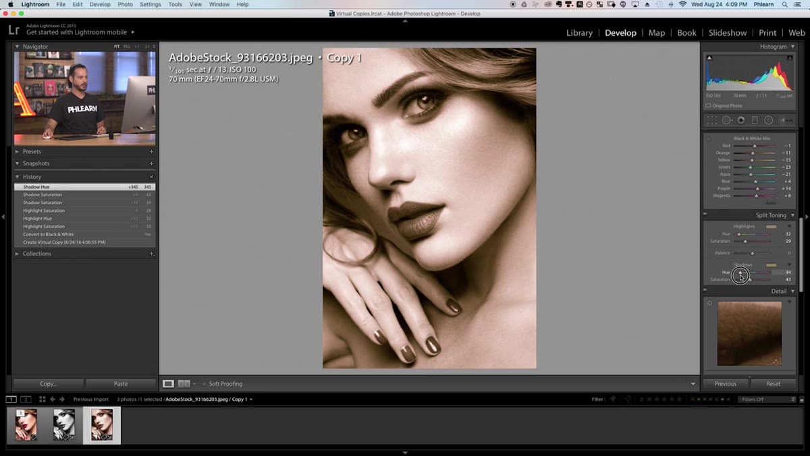Select the Spot Removal tool
810x456 pixels.
pos(726,120)
